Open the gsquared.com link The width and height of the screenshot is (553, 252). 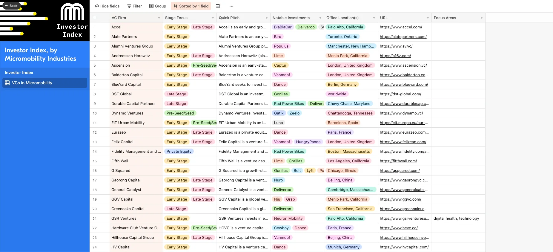tap(400, 170)
